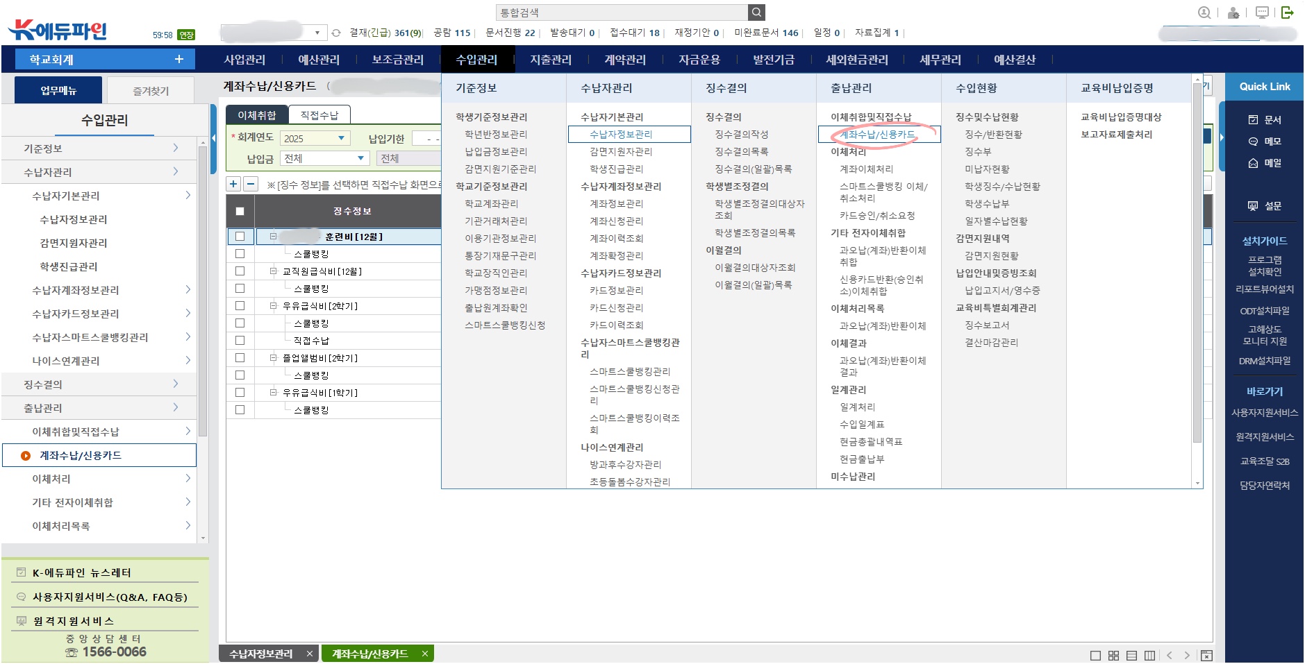Open the 납입금 전체 dropdown
The width and height of the screenshot is (1305, 664).
(x=360, y=158)
